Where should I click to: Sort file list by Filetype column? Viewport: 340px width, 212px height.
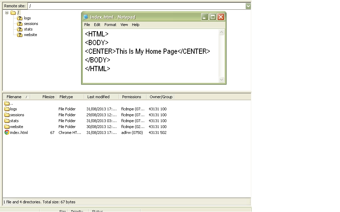click(70, 97)
